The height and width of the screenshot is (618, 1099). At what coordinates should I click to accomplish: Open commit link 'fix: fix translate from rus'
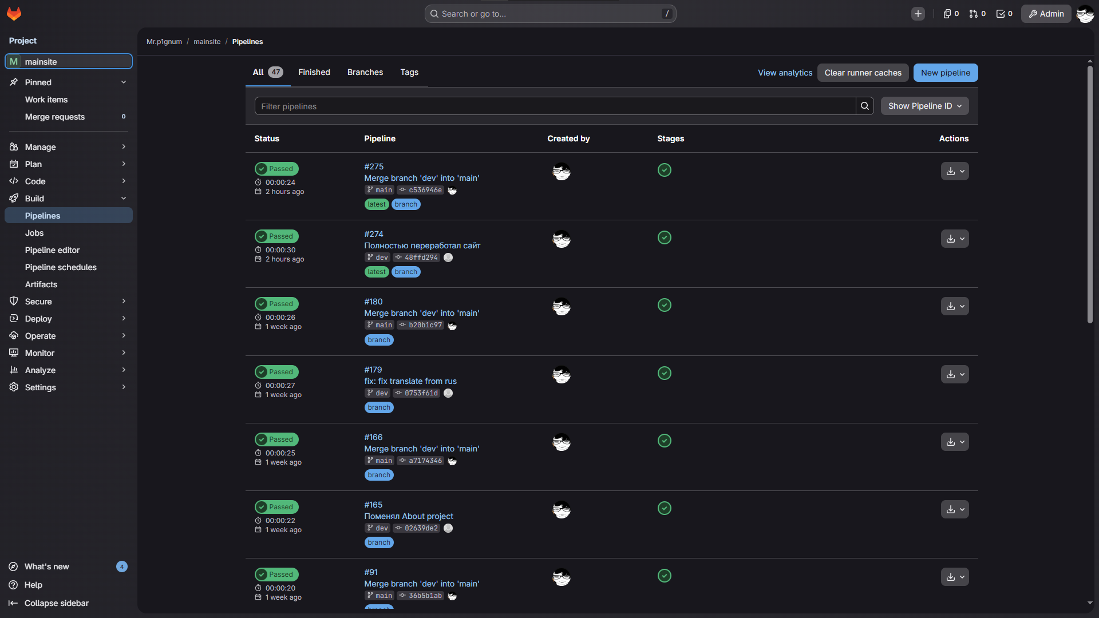click(410, 381)
